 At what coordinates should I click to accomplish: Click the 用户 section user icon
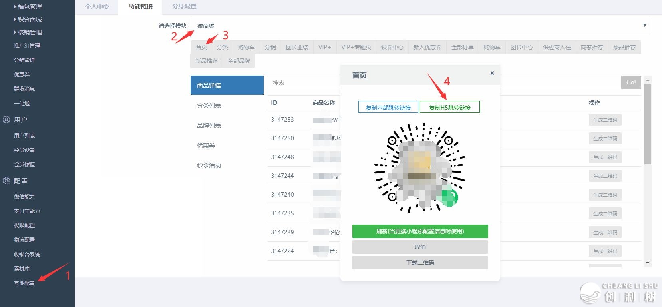6,120
